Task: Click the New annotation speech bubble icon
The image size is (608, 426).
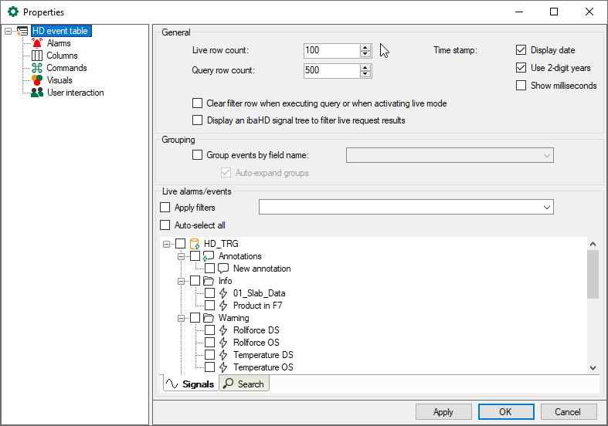Action: click(x=224, y=269)
